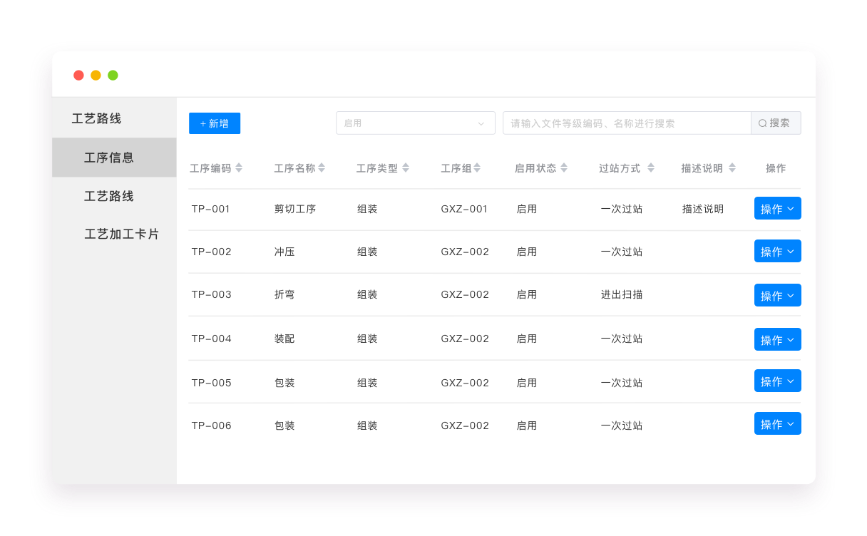Open 操作 dropdown for TP-005 row
Screen dimensions: 867x536
tap(778, 381)
